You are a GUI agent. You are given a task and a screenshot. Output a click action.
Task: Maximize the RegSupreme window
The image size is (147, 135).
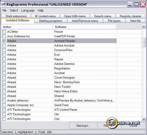[136, 4]
